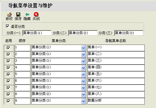The width and height of the screenshot is (156, 108).
Task: Click the 导航菜单名称 column header
Action: click(116, 41)
